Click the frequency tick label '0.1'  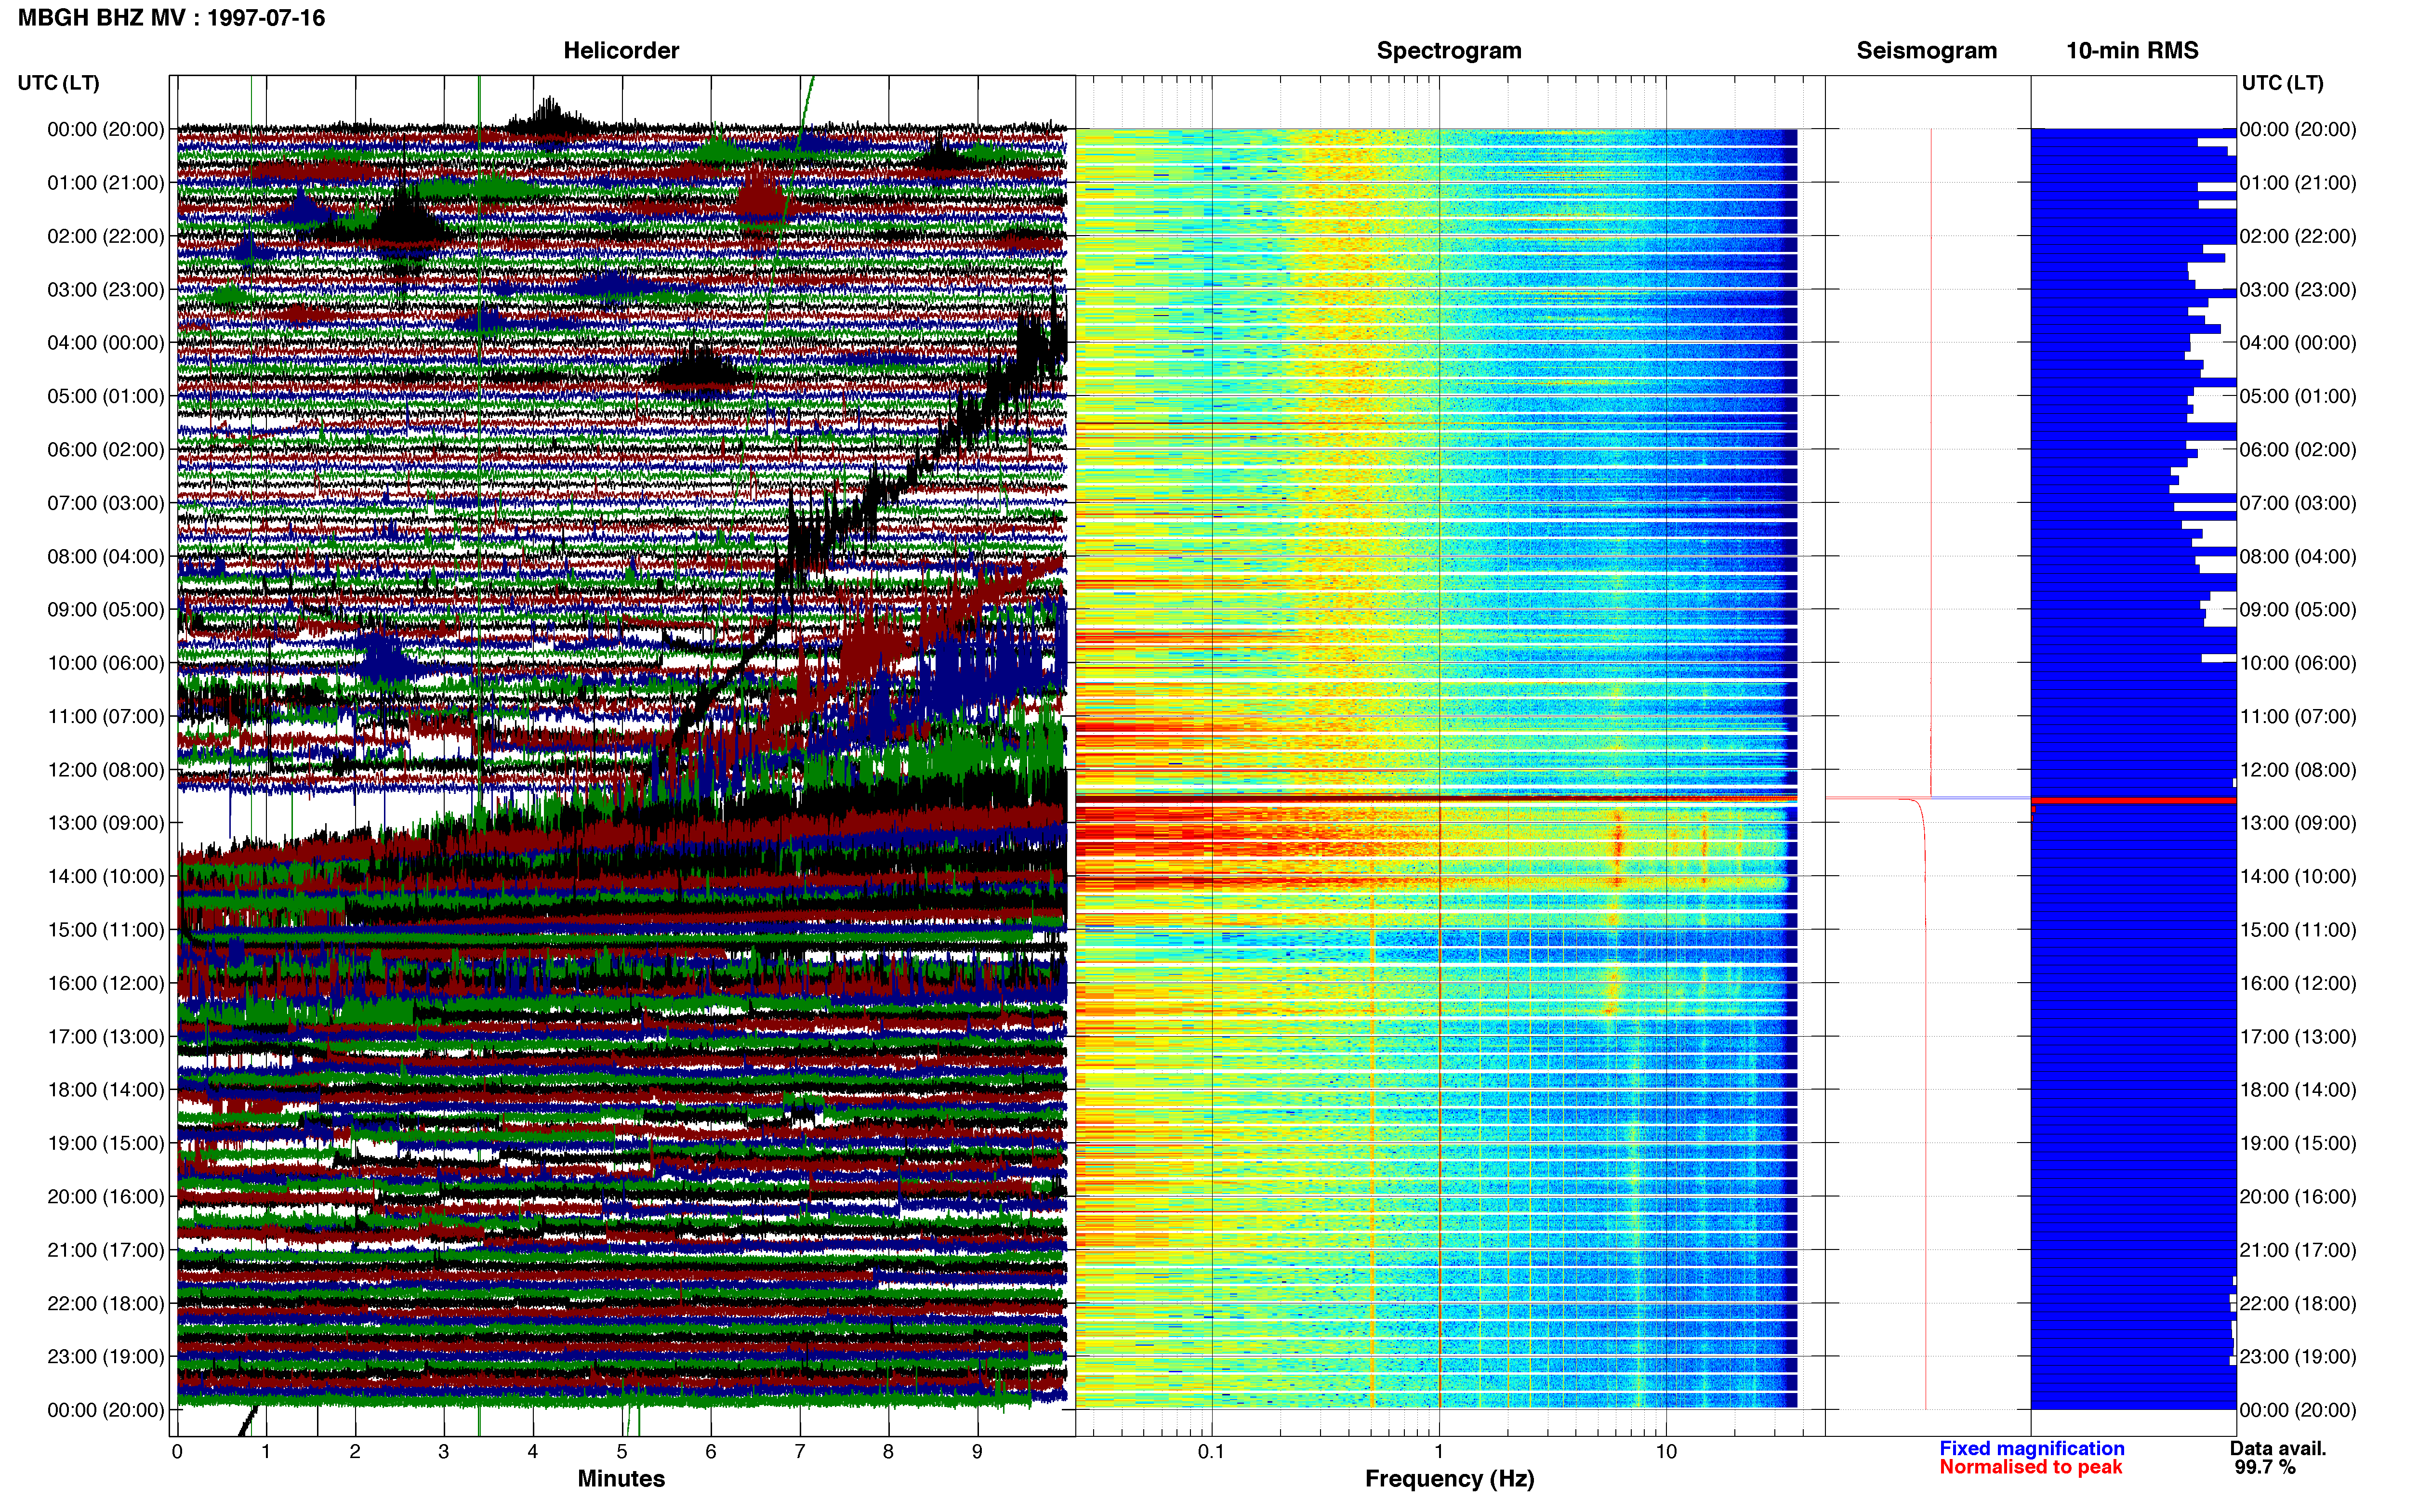coord(1211,1452)
